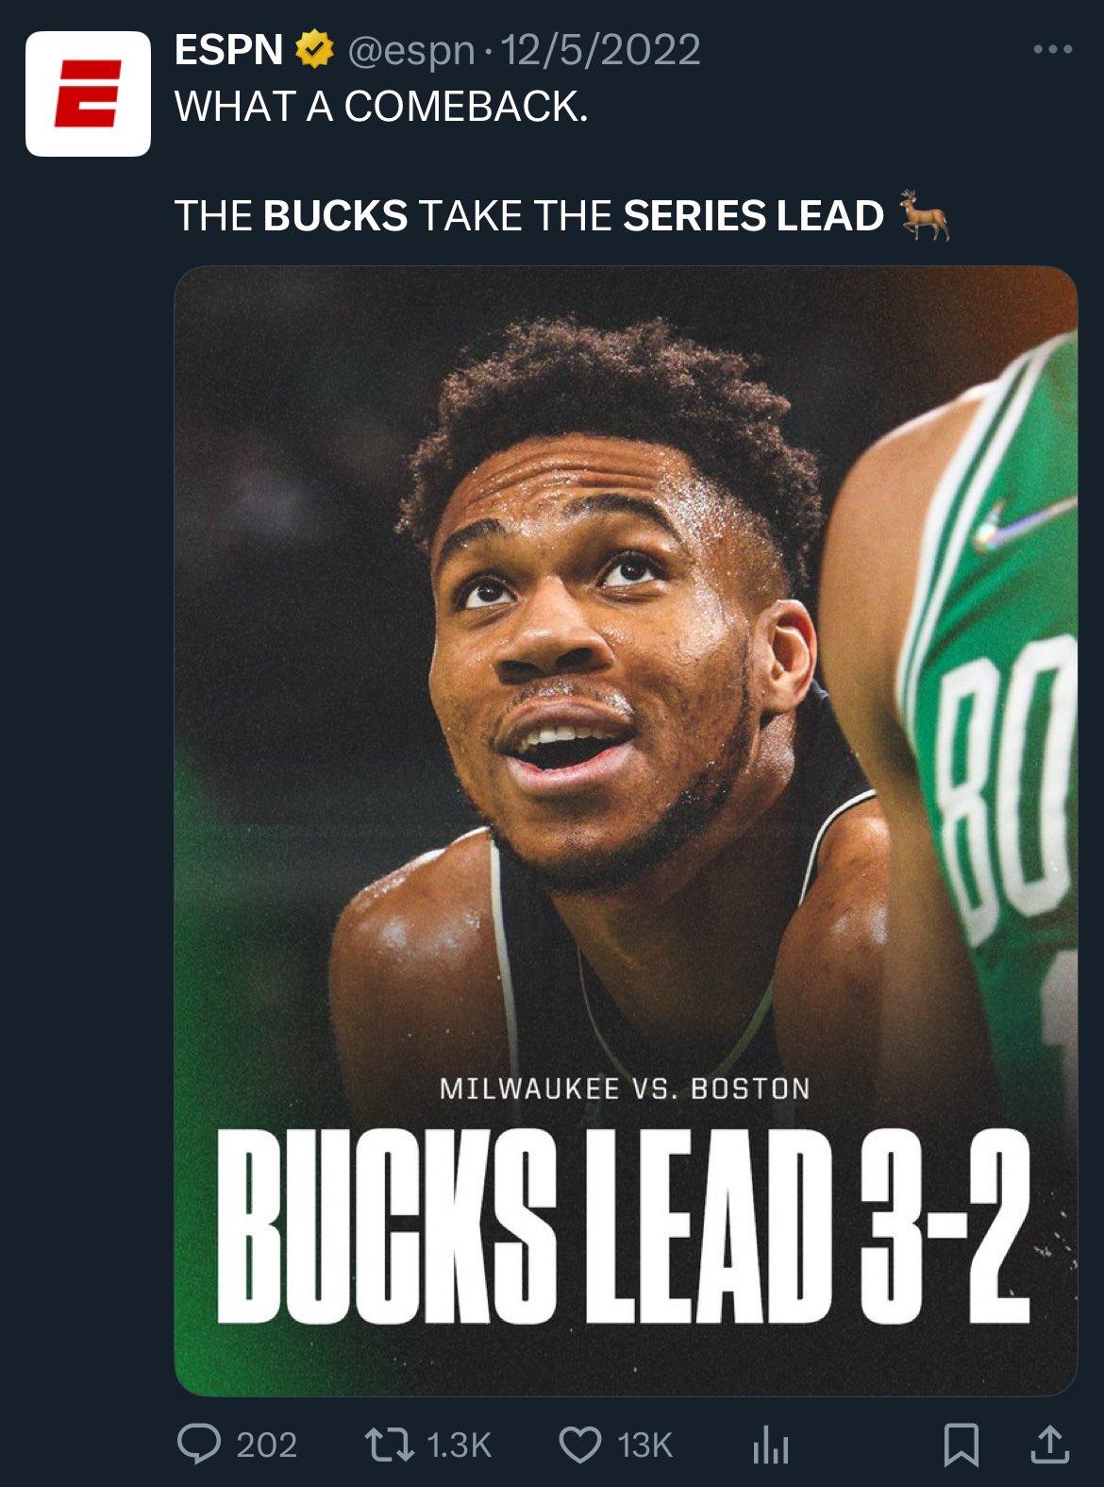Viewport: 1104px width, 1487px height.
Task: View post analytics bar chart icon
Action: tap(770, 1445)
